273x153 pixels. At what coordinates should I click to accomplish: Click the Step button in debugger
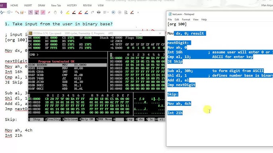click(36, 119)
